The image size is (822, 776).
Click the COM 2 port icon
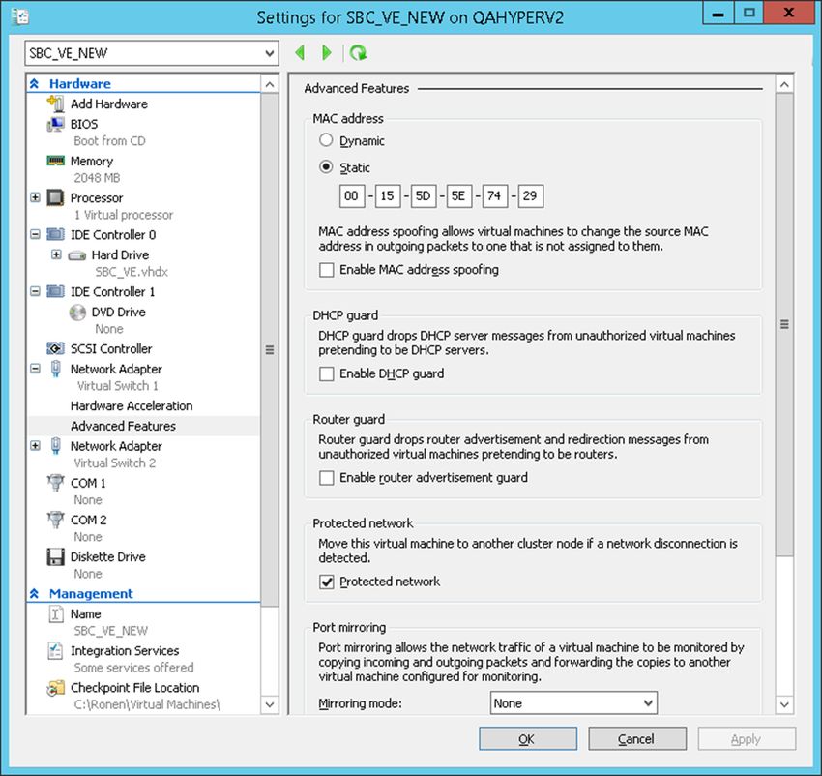click(55, 520)
